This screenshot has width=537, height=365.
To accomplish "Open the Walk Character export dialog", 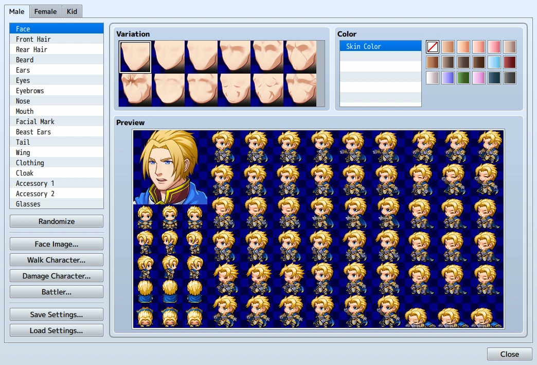I will point(56,260).
